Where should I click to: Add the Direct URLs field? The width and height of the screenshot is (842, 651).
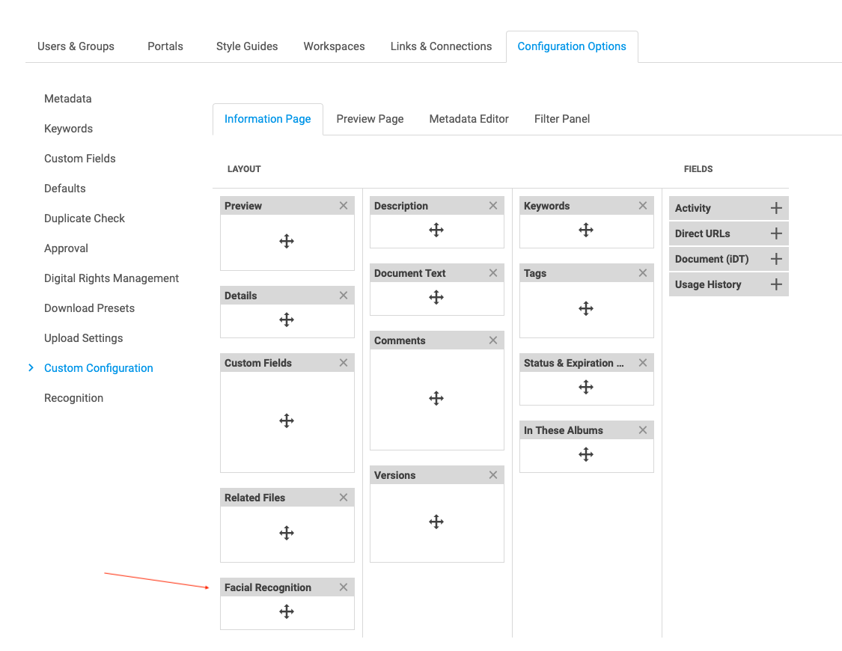(x=776, y=233)
